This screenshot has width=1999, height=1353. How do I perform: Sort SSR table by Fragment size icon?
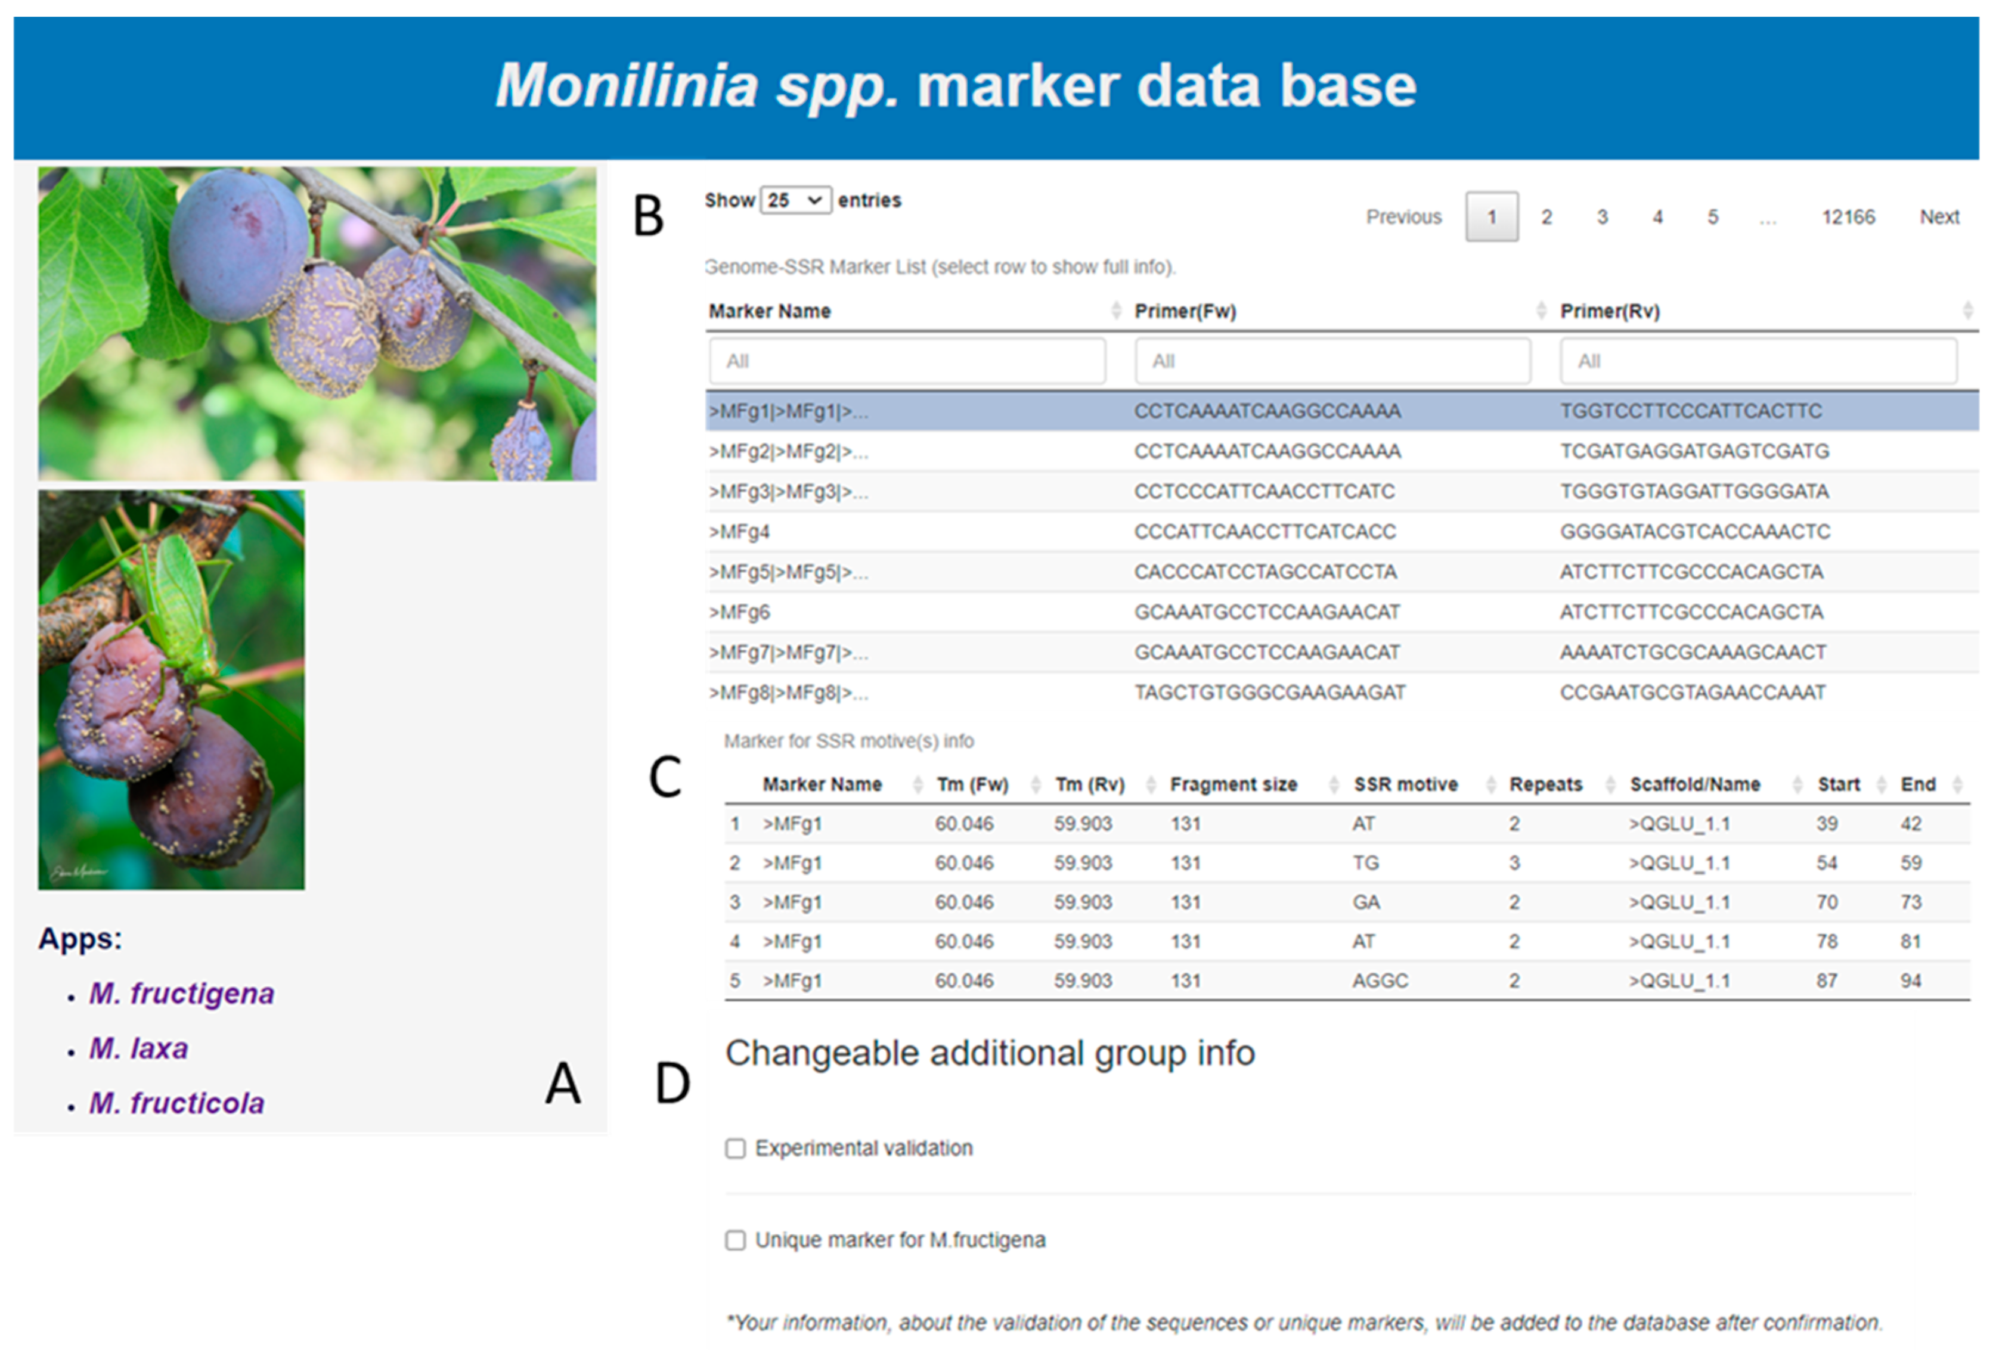point(1333,784)
